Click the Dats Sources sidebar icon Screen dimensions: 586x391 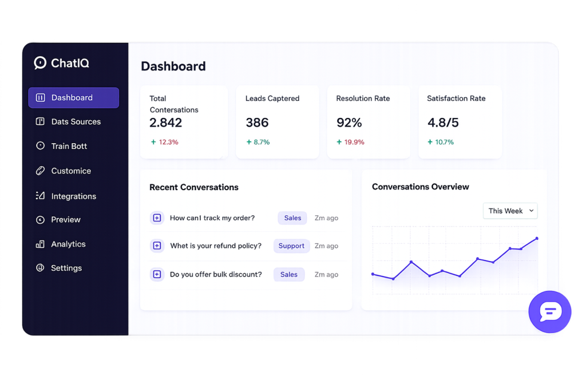pyautogui.click(x=40, y=121)
